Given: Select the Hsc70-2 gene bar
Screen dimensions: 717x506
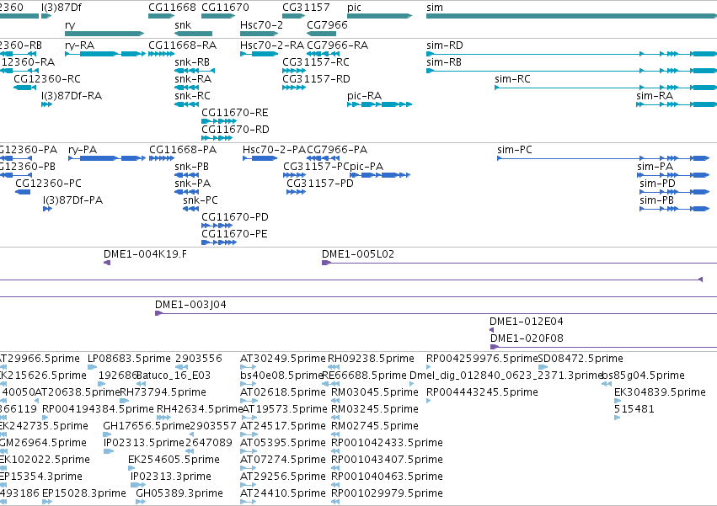Looking at the screenshot, I should (x=260, y=34).
